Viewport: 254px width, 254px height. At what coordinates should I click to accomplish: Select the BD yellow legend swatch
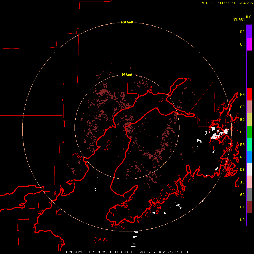pos(249,120)
